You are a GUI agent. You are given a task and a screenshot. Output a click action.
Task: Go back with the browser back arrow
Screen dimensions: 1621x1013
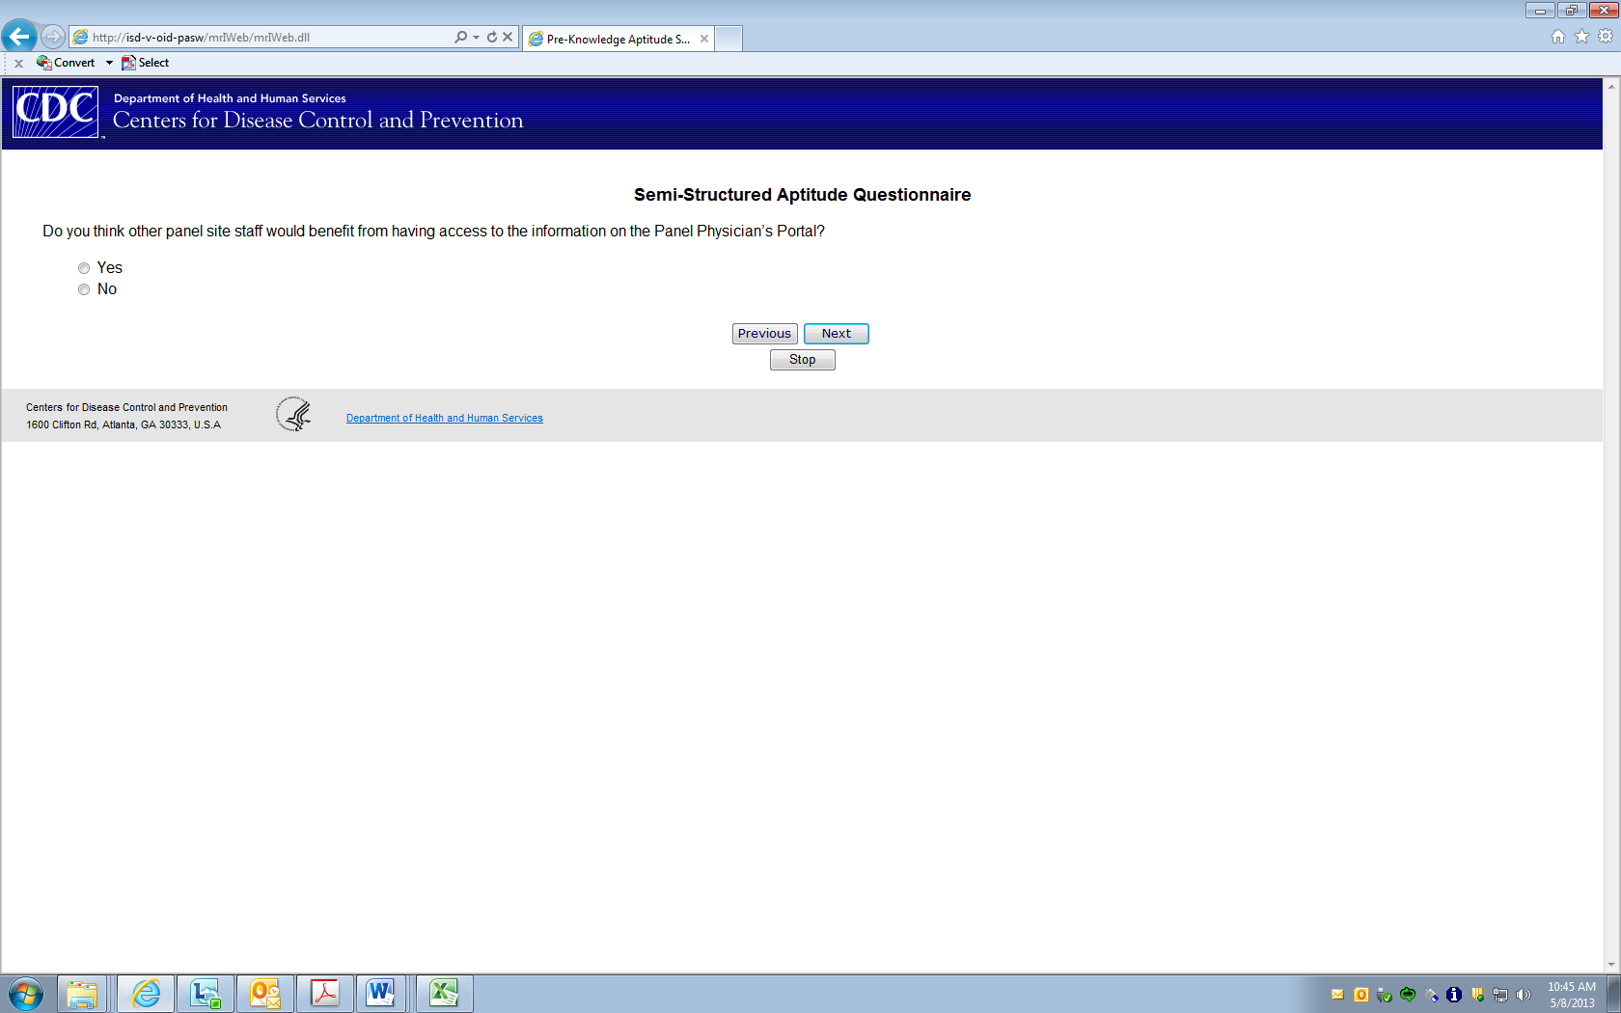click(x=19, y=37)
